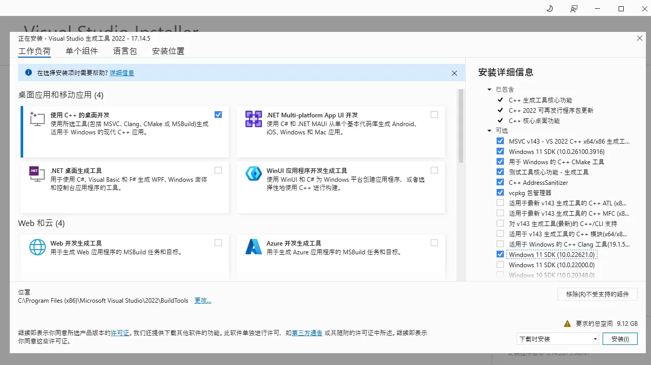The height and width of the screenshot is (365, 651).
Task: Uncheck the MSVC v143 build tools checkbox
Action: pyautogui.click(x=500, y=141)
